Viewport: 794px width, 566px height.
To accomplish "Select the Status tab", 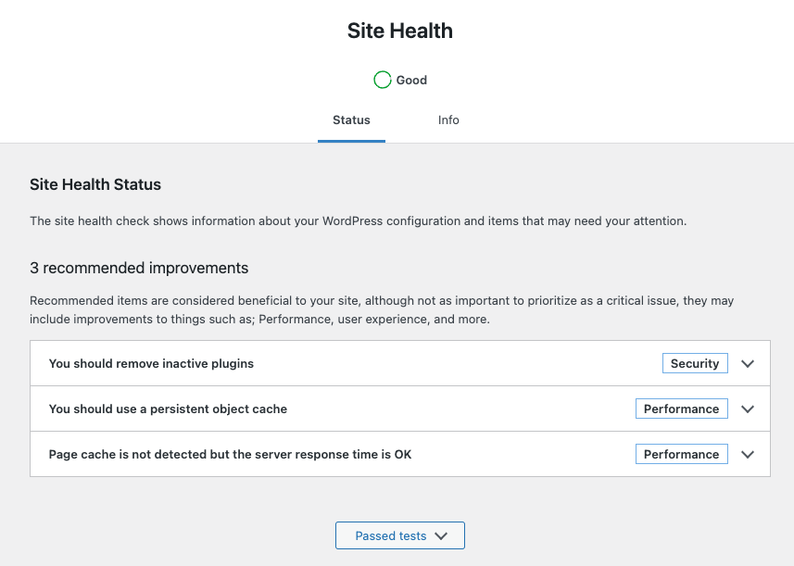I will coord(351,120).
